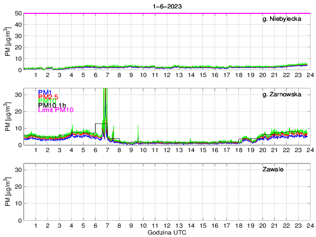Click hour 4 tick under the Zarnowska plot

click(71, 150)
